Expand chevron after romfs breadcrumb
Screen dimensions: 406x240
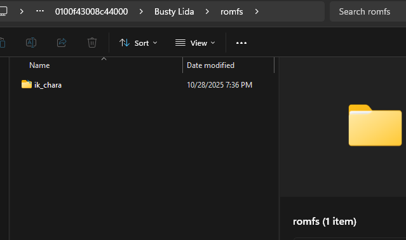[257, 11]
